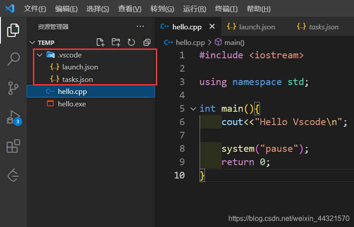Viewport: 354px width, 227px height.
Task: Click the 资源管理器 panel title
Action: click(x=53, y=27)
